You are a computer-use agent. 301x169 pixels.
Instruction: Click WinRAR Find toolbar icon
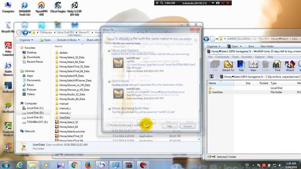click(277, 66)
